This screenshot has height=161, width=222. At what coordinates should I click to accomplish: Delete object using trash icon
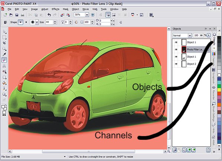coord(208,150)
